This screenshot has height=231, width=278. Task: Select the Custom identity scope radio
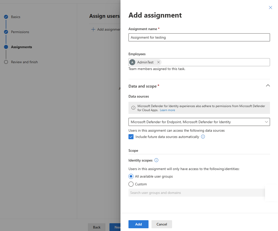pos(131,184)
